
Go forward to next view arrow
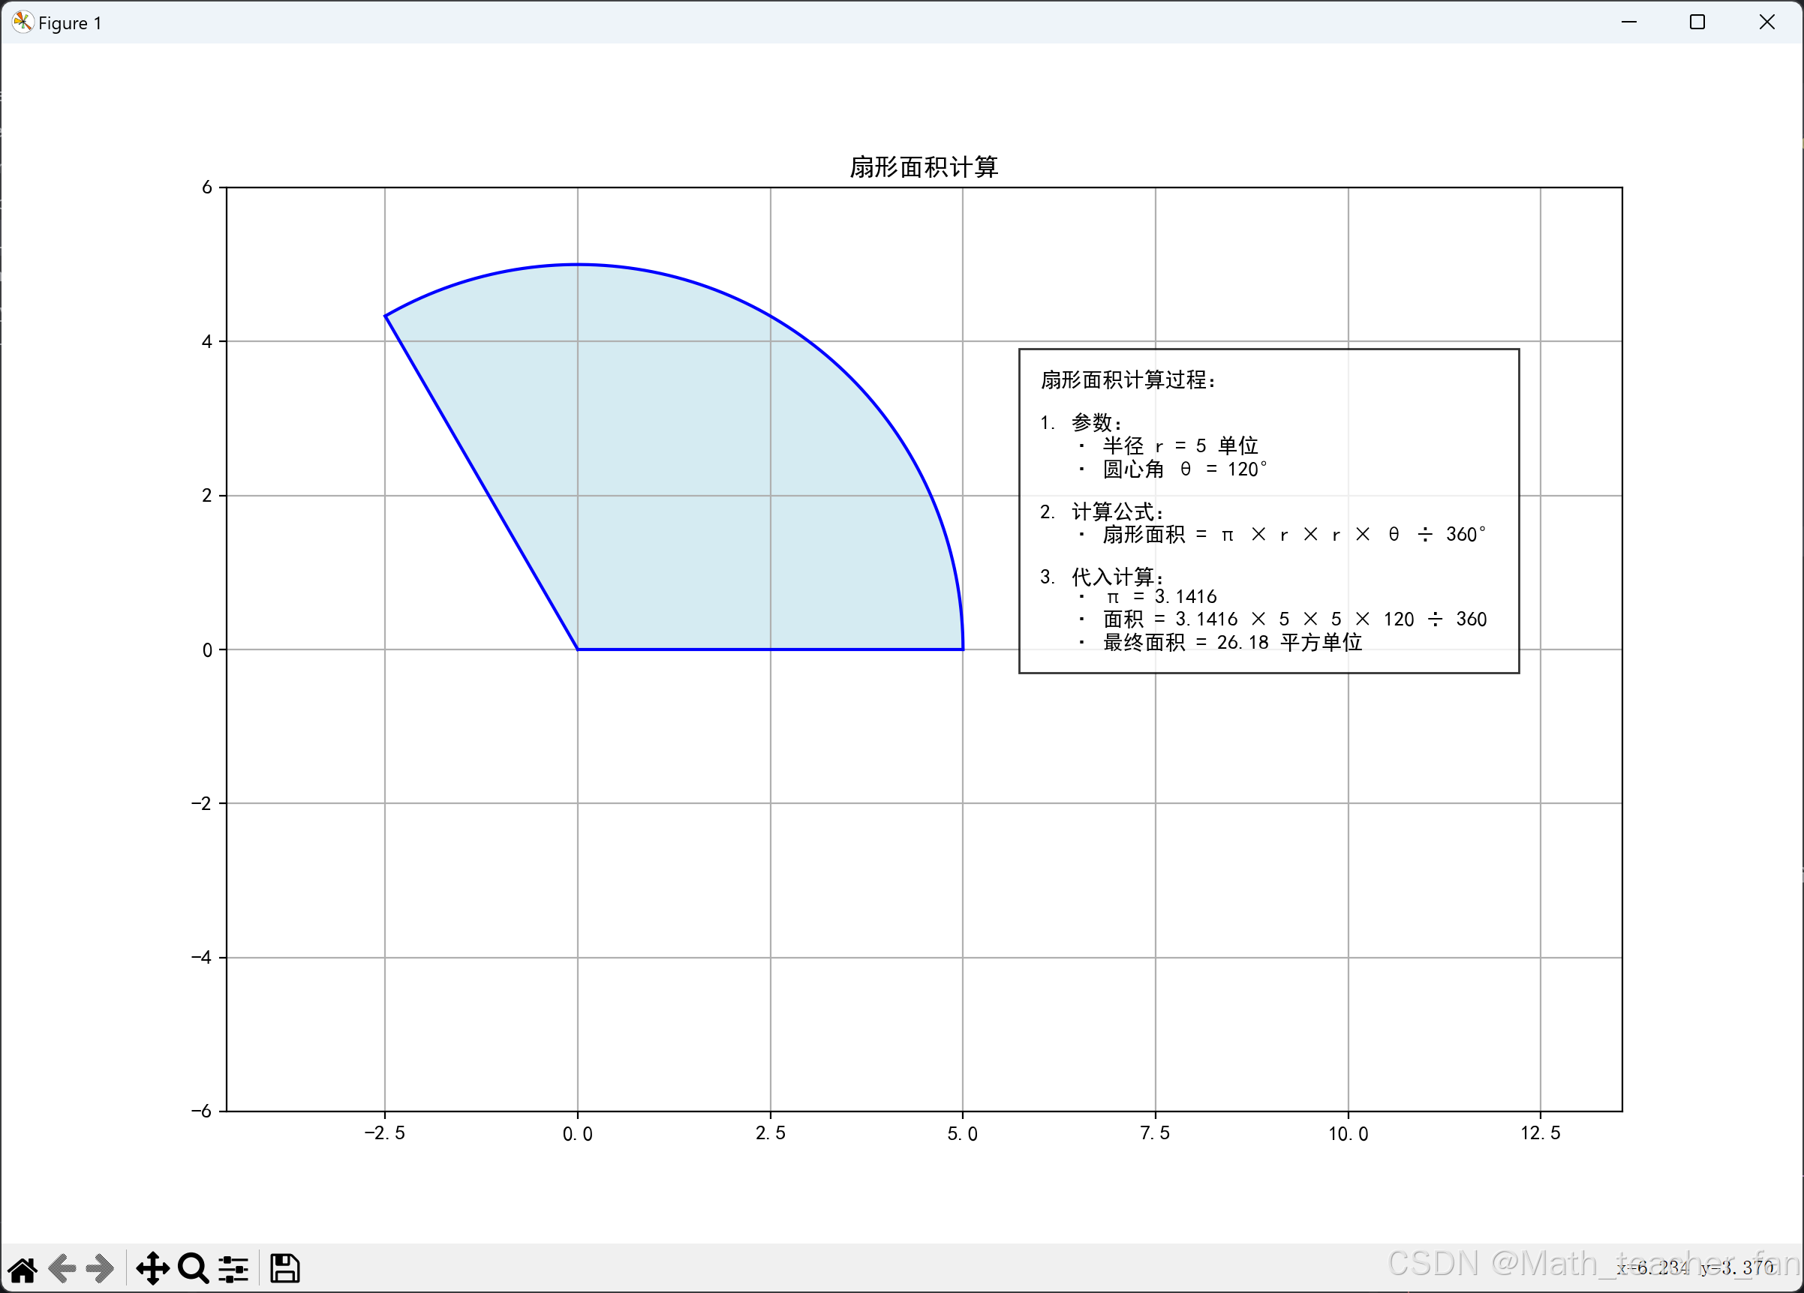pyautogui.click(x=101, y=1269)
